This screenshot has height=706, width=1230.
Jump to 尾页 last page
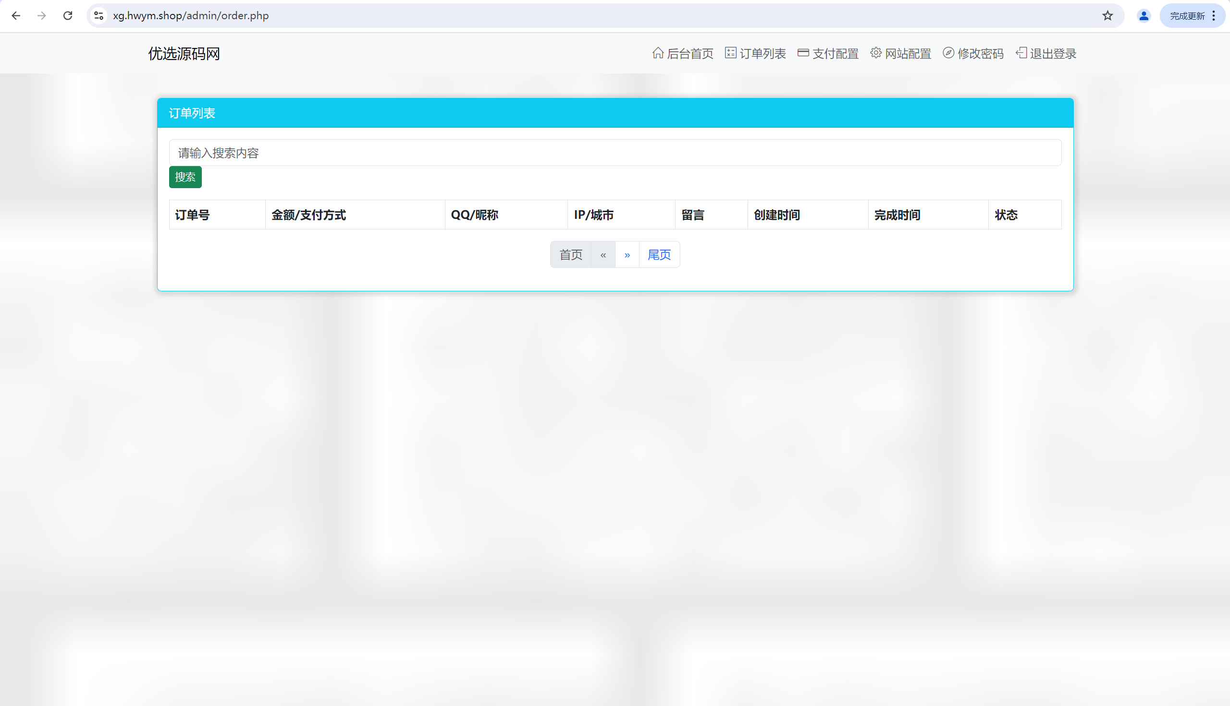click(659, 254)
